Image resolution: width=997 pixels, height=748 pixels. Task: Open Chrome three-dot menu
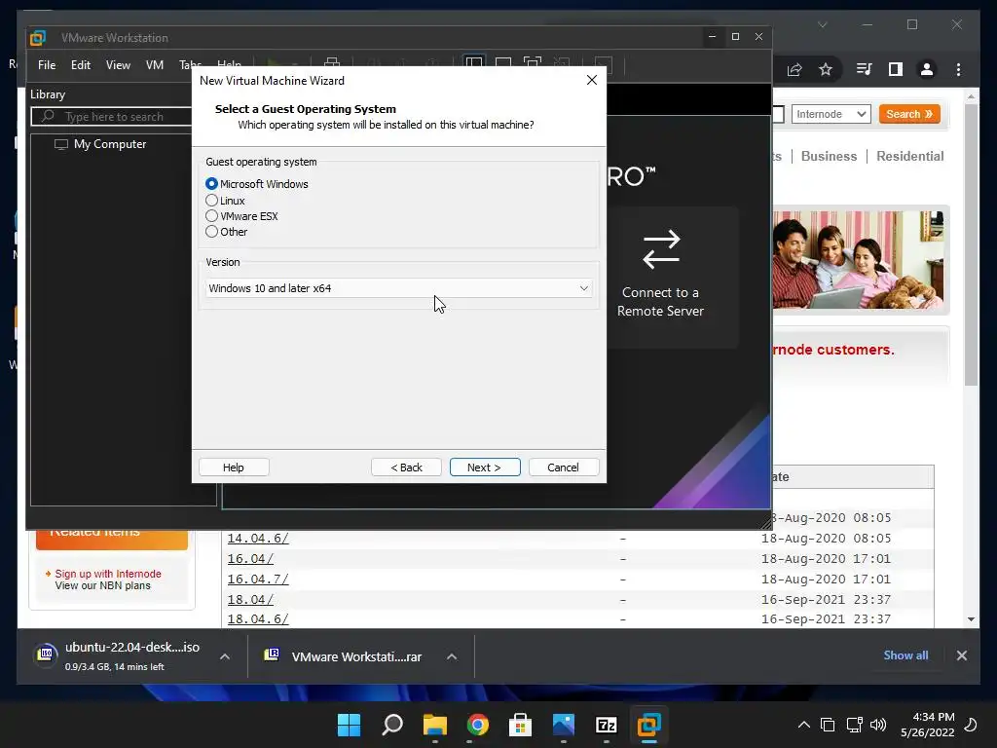pyautogui.click(x=958, y=69)
